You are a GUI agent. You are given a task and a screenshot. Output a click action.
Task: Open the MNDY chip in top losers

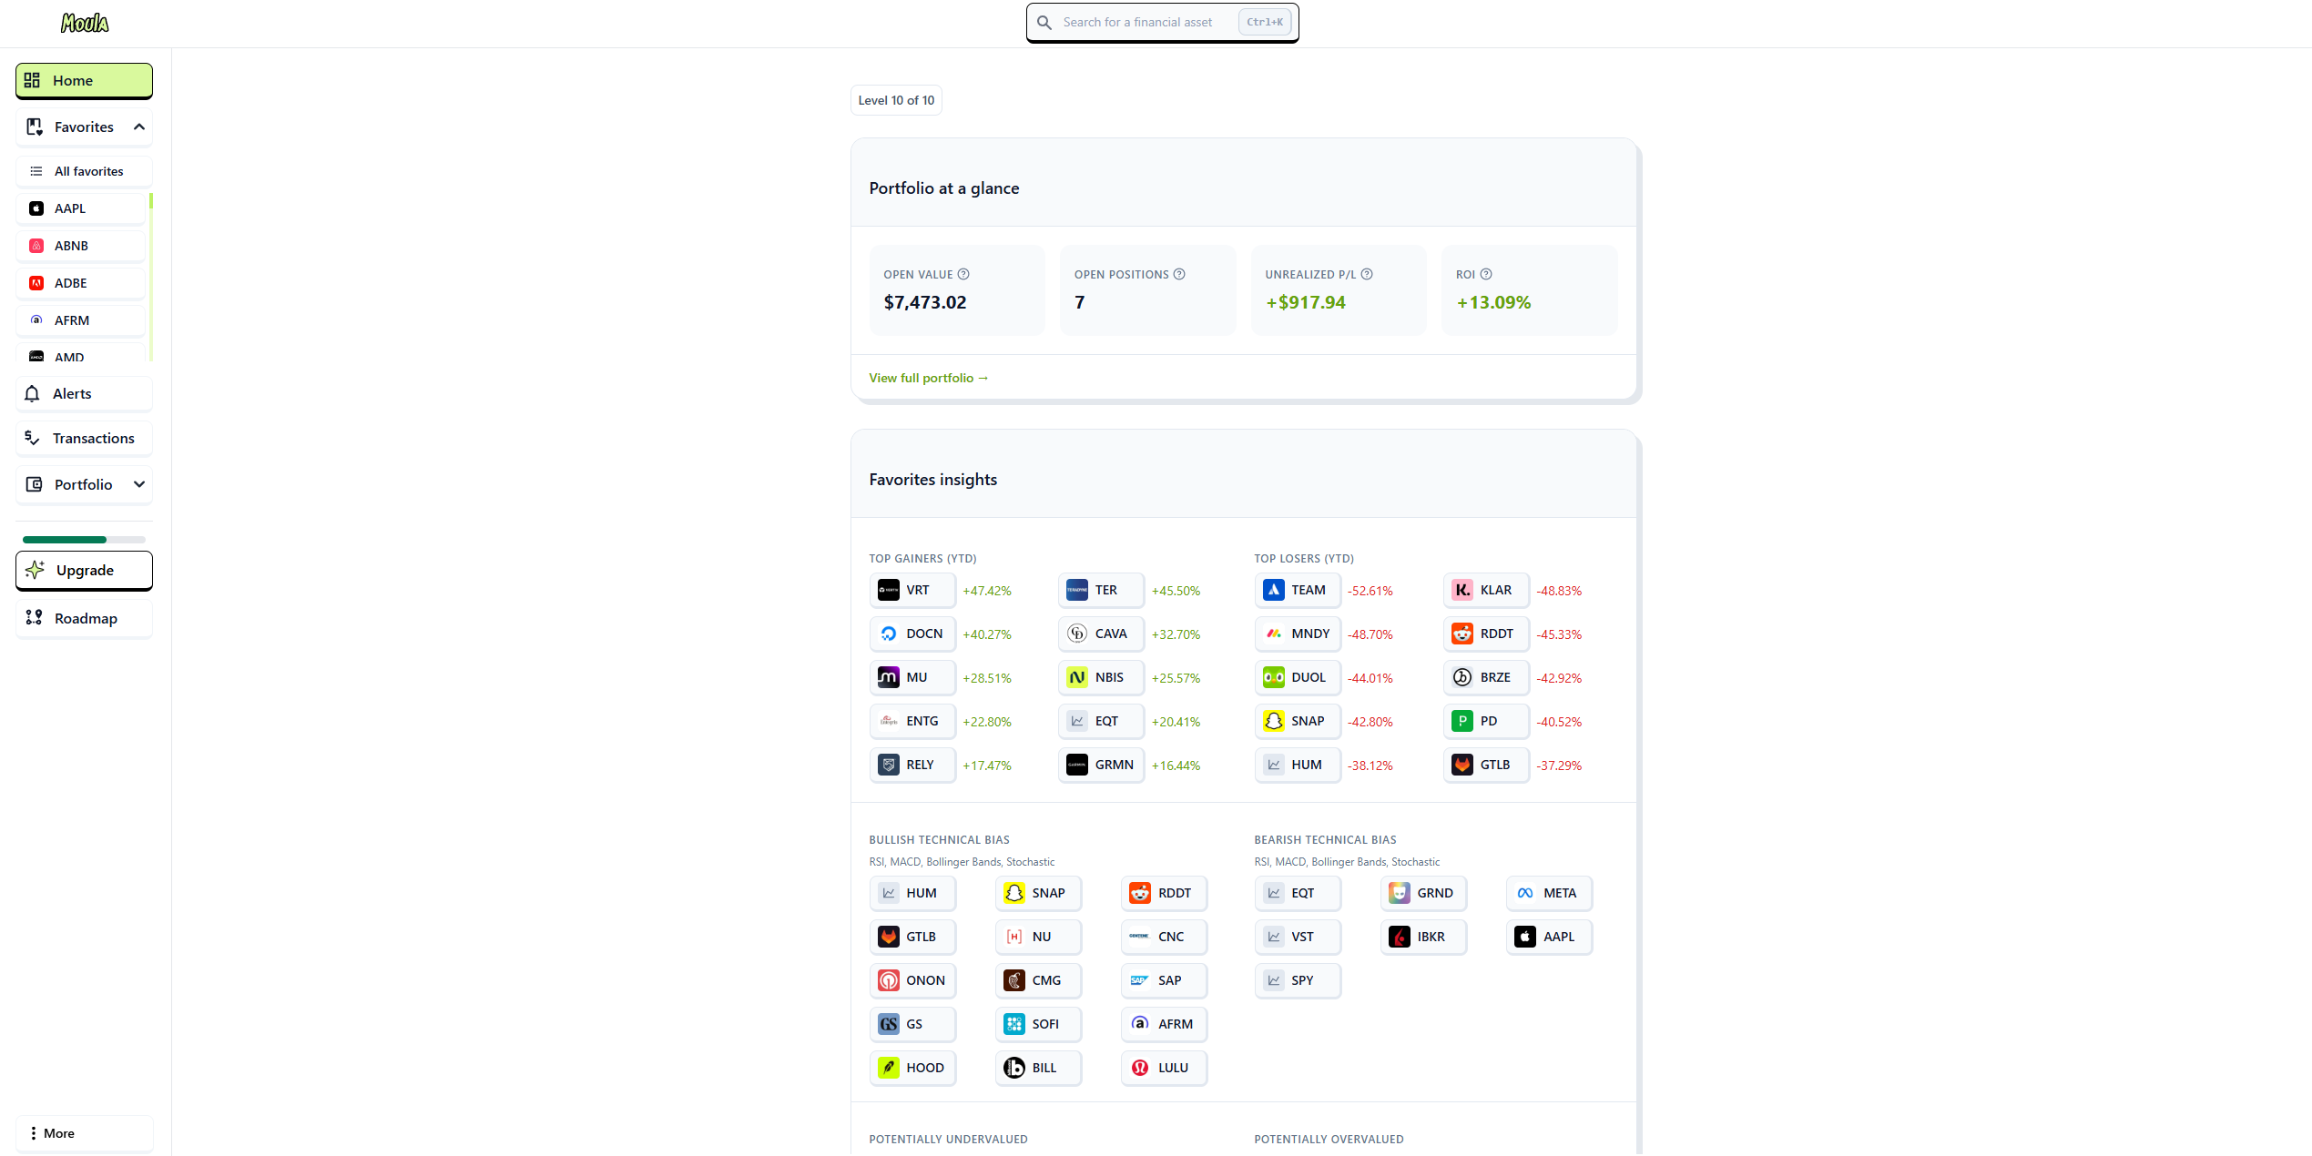coord(1297,634)
